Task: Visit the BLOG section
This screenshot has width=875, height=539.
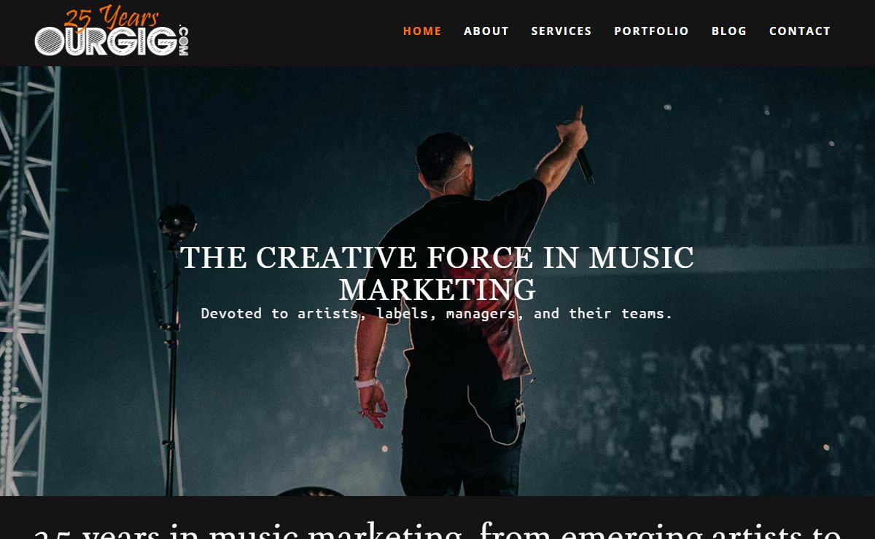Action: 729,31
